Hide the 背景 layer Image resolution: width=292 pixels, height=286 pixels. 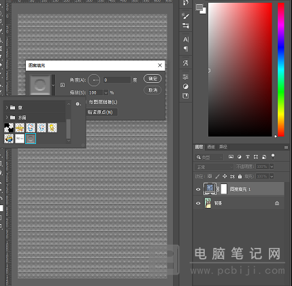tap(198, 203)
